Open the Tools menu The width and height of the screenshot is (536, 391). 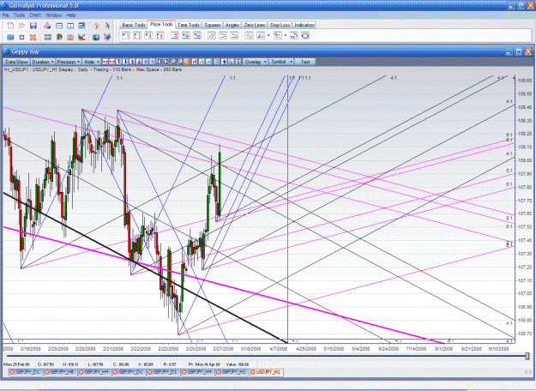point(19,15)
